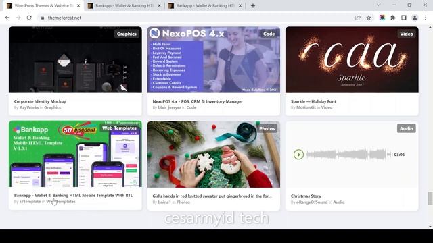Open the gingerbread photo thumbnail

(214, 155)
